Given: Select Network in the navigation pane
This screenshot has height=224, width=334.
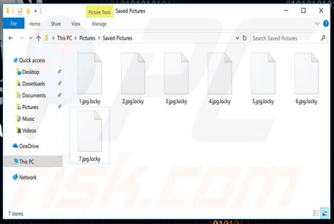Looking at the screenshot, I should click(x=24, y=177).
